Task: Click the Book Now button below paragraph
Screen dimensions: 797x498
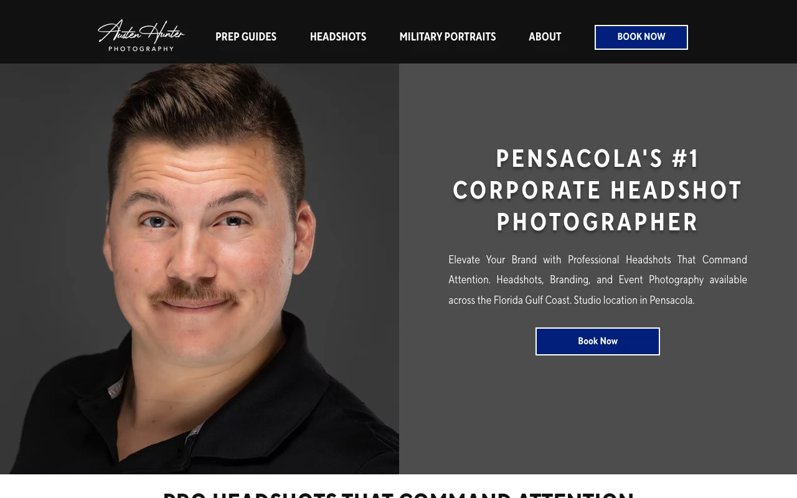Action: tap(598, 342)
